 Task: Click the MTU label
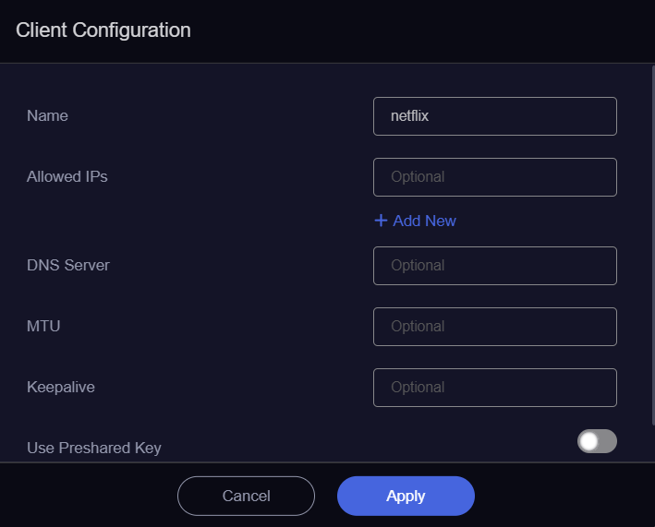[43, 326]
